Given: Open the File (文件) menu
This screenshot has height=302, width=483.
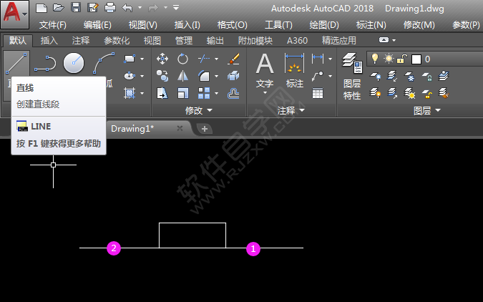Looking at the screenshot, I should coord(52,24).
